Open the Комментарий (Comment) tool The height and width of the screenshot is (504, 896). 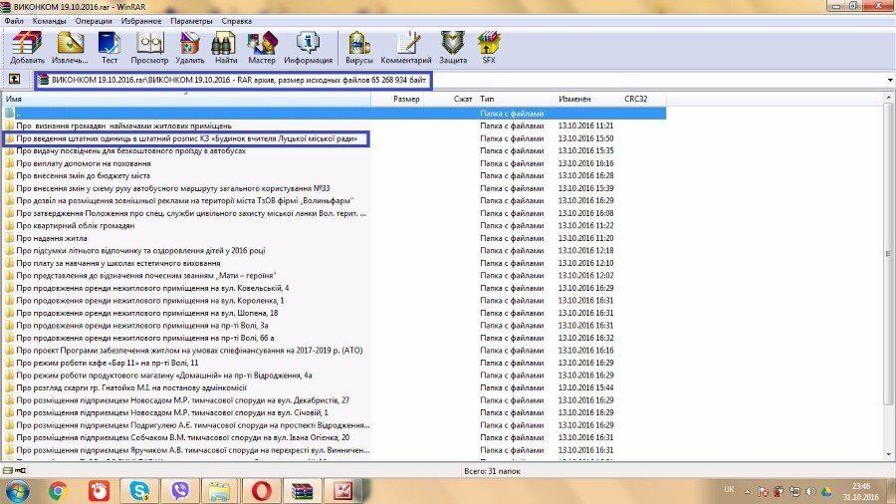click(x=406, y=46)
